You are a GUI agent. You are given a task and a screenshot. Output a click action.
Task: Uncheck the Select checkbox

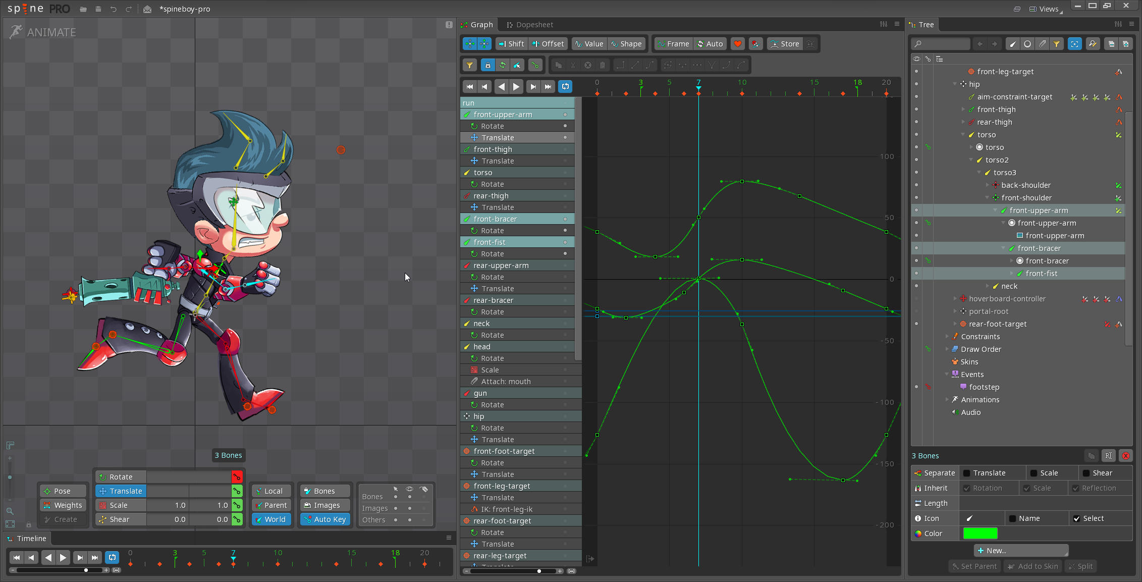pos(1076,518)
